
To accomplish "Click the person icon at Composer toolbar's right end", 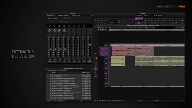I will click(x=183, y=20).
